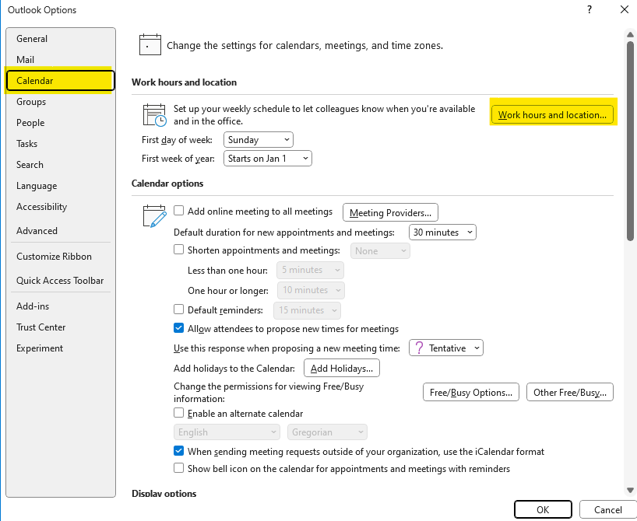Open the First week of year dropdown
The image size is (637, 521).
click(x=268, y=159)
